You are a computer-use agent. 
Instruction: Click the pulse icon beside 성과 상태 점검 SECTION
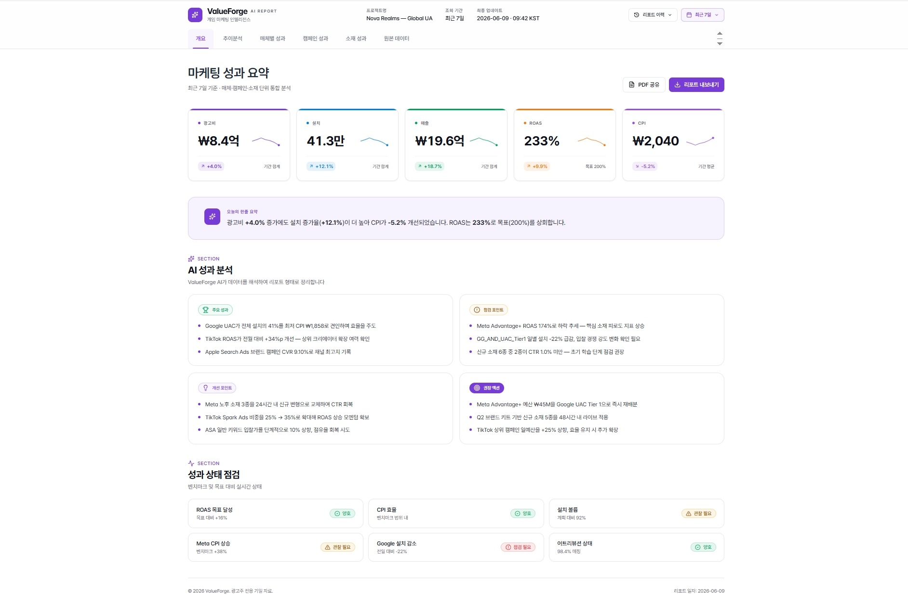click(x=191, y=464)
